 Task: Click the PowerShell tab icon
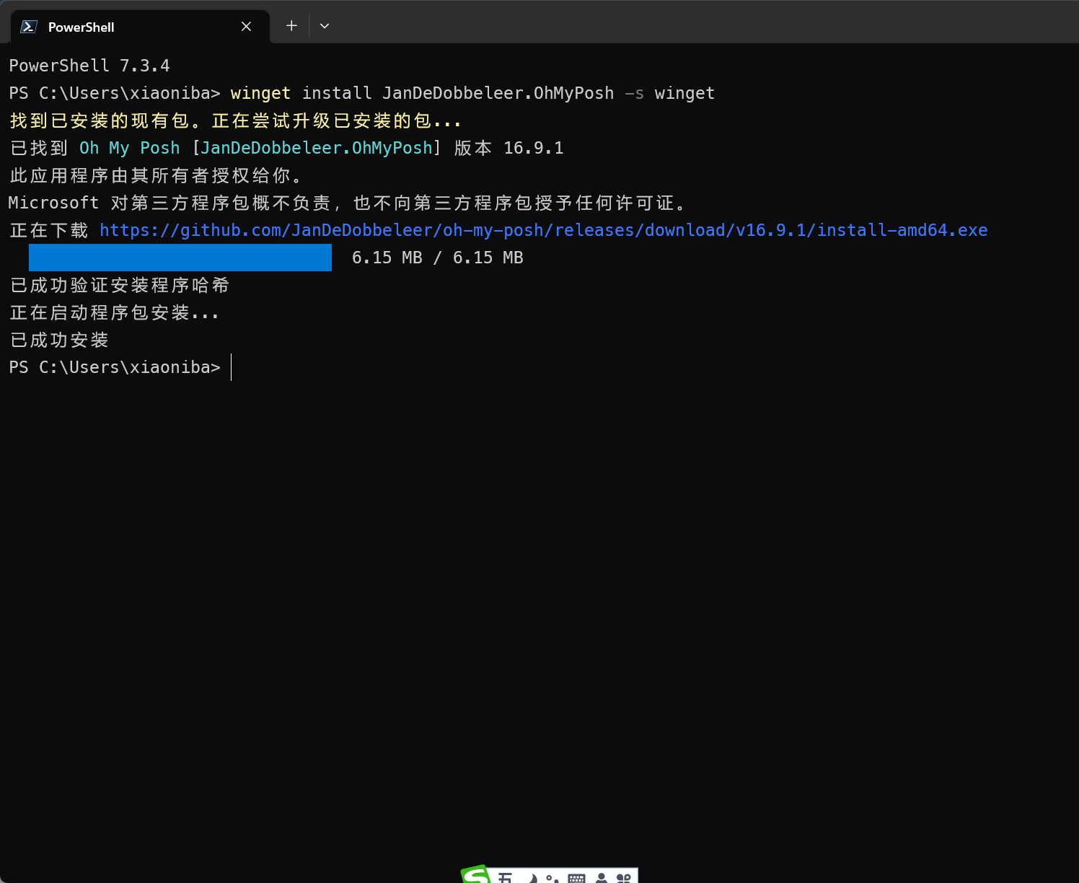click(x=29, y=27)
